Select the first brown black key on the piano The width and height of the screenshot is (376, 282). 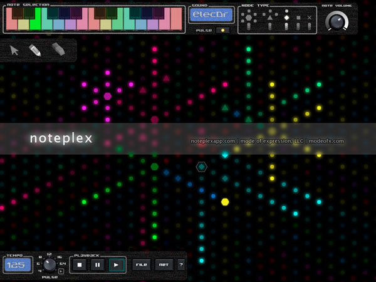[18, 13]
